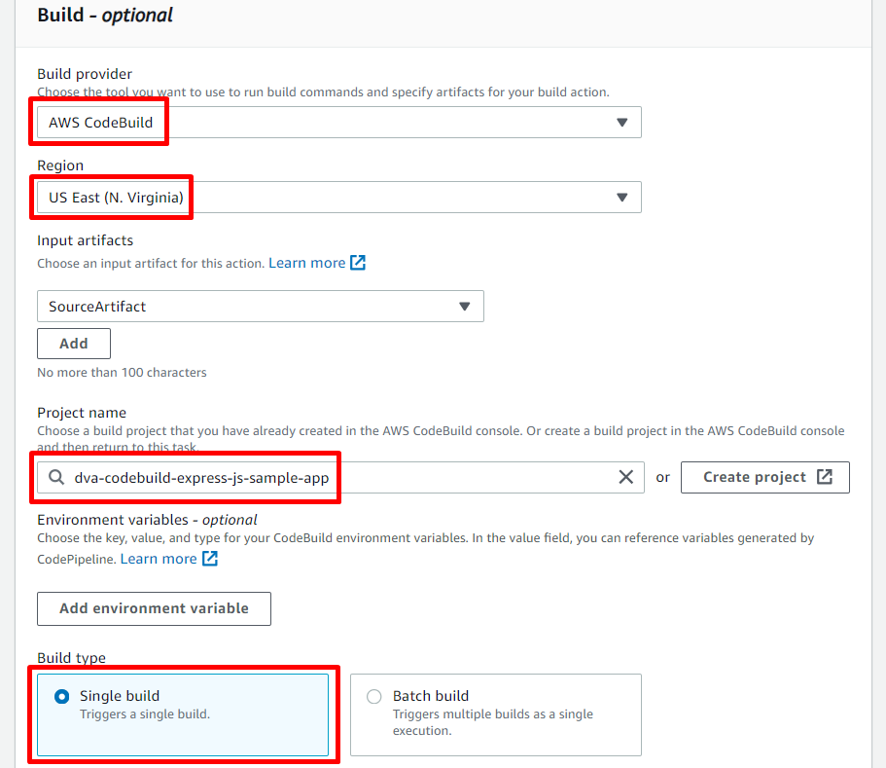The height and width of the screenshot is (768, 886).
Task: Open the Build provider dropdown arrow
Action: coord(621,122)
